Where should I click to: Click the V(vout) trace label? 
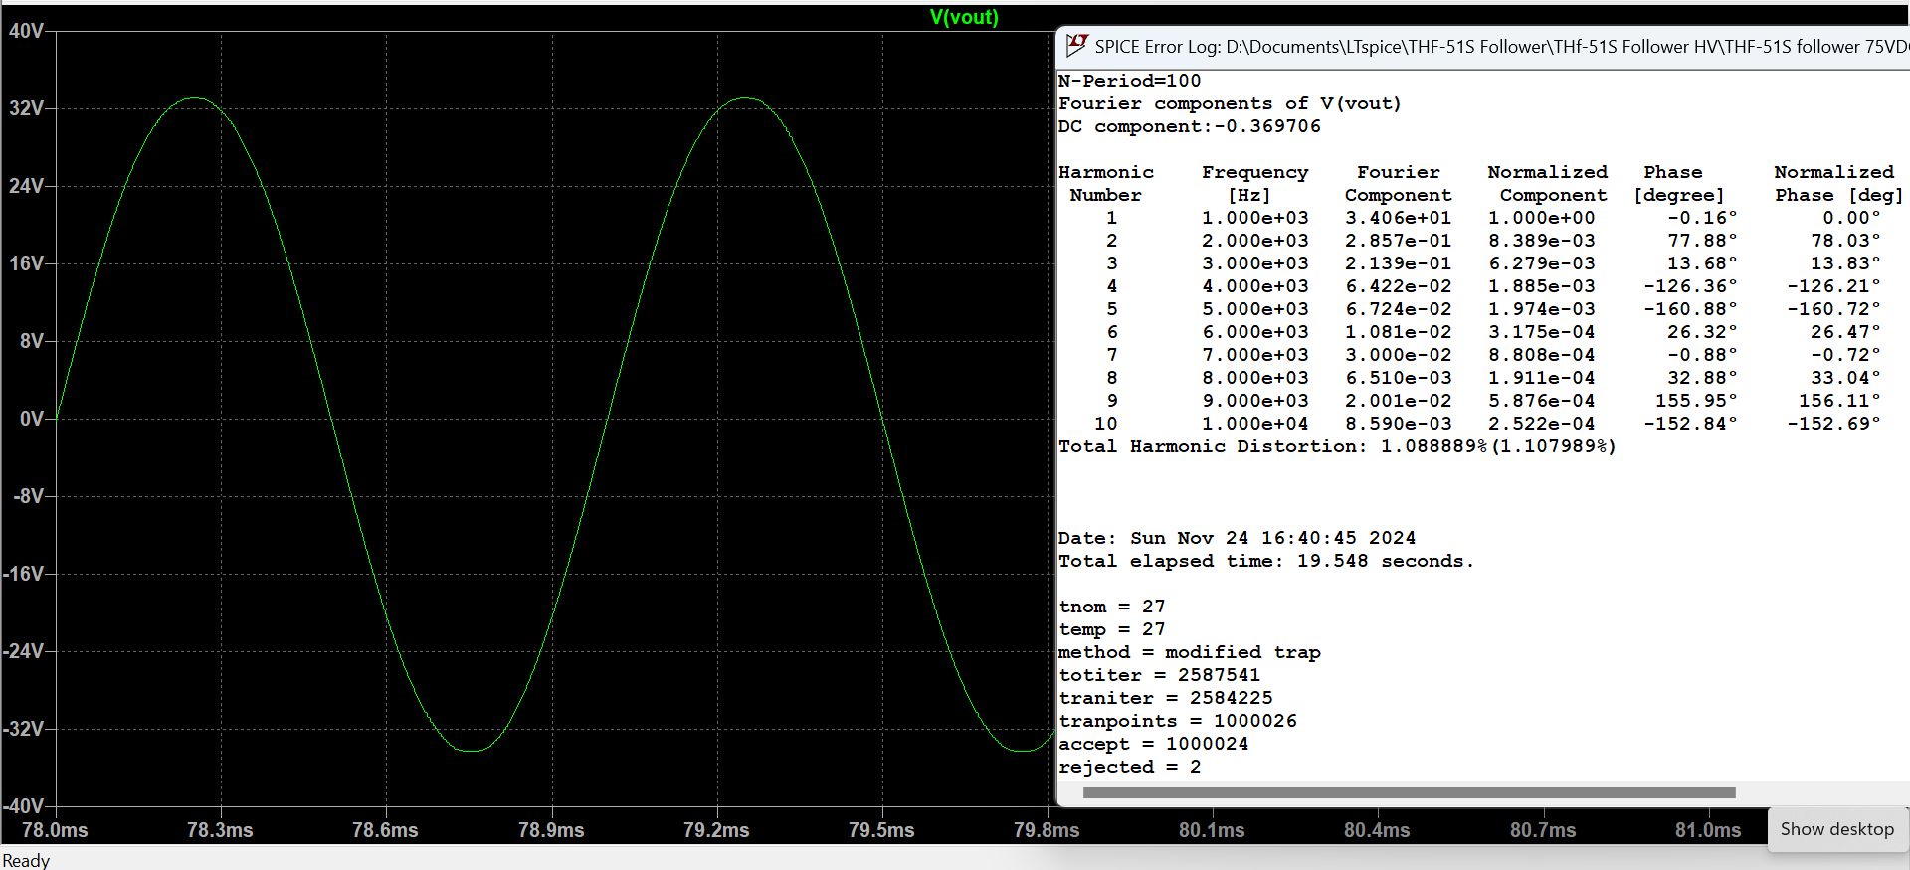coord(964,17)
